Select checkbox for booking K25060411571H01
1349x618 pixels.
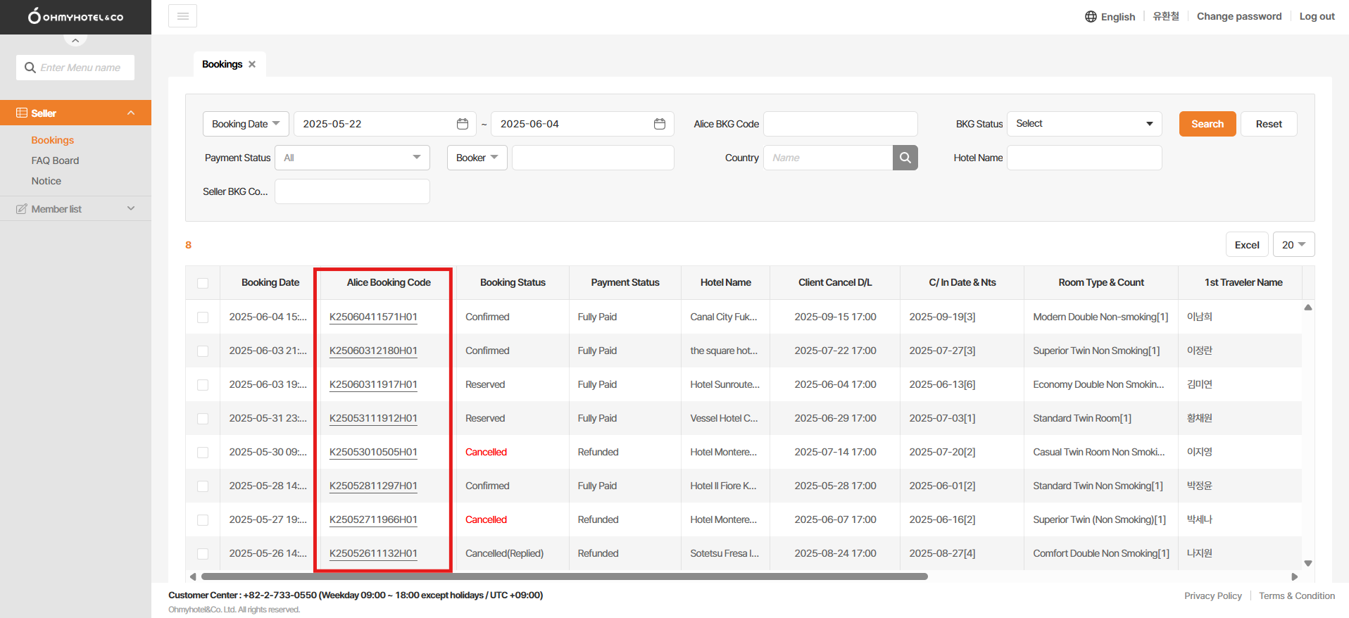coord(203,317)
